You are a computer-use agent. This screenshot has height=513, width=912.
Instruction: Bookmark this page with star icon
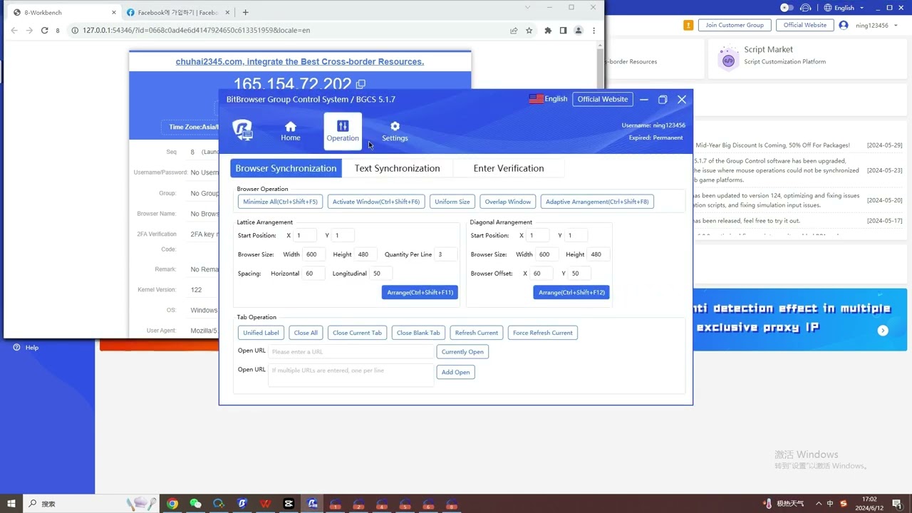529,31
